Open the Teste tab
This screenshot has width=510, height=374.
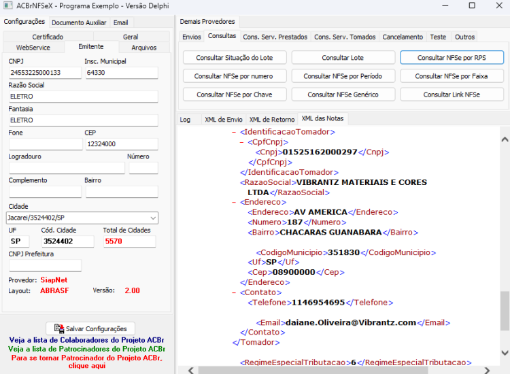[x=438, y=37]
